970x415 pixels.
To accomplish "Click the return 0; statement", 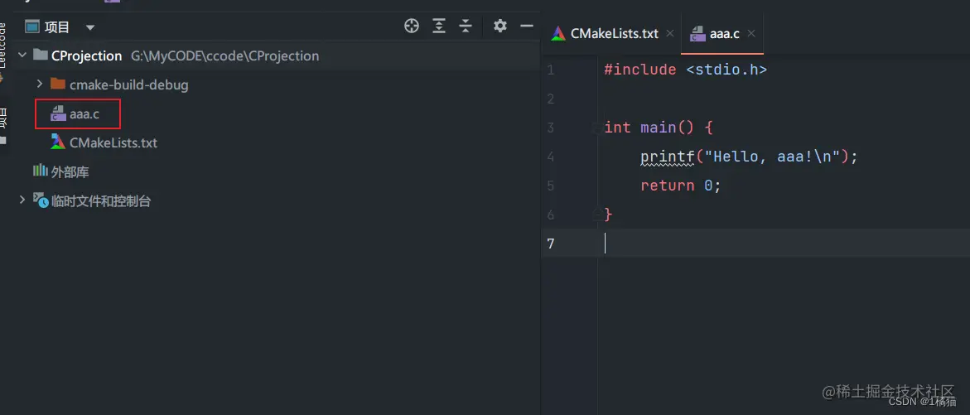I will 681,186.
